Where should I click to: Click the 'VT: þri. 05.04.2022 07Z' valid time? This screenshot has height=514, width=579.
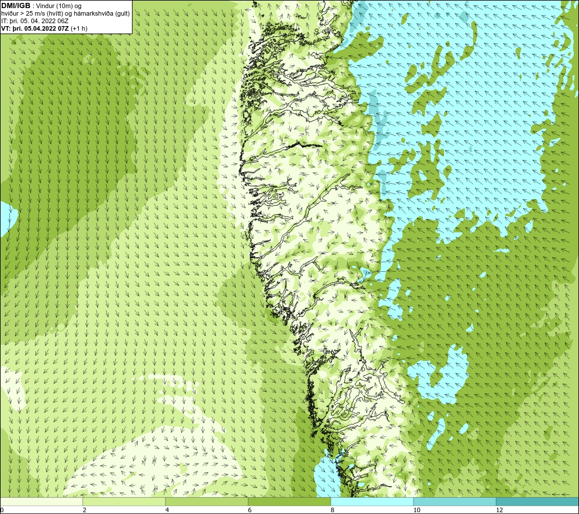click(x=35, y=28)
